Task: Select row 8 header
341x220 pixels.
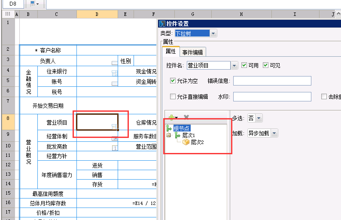Action: (x=8, y=122)
